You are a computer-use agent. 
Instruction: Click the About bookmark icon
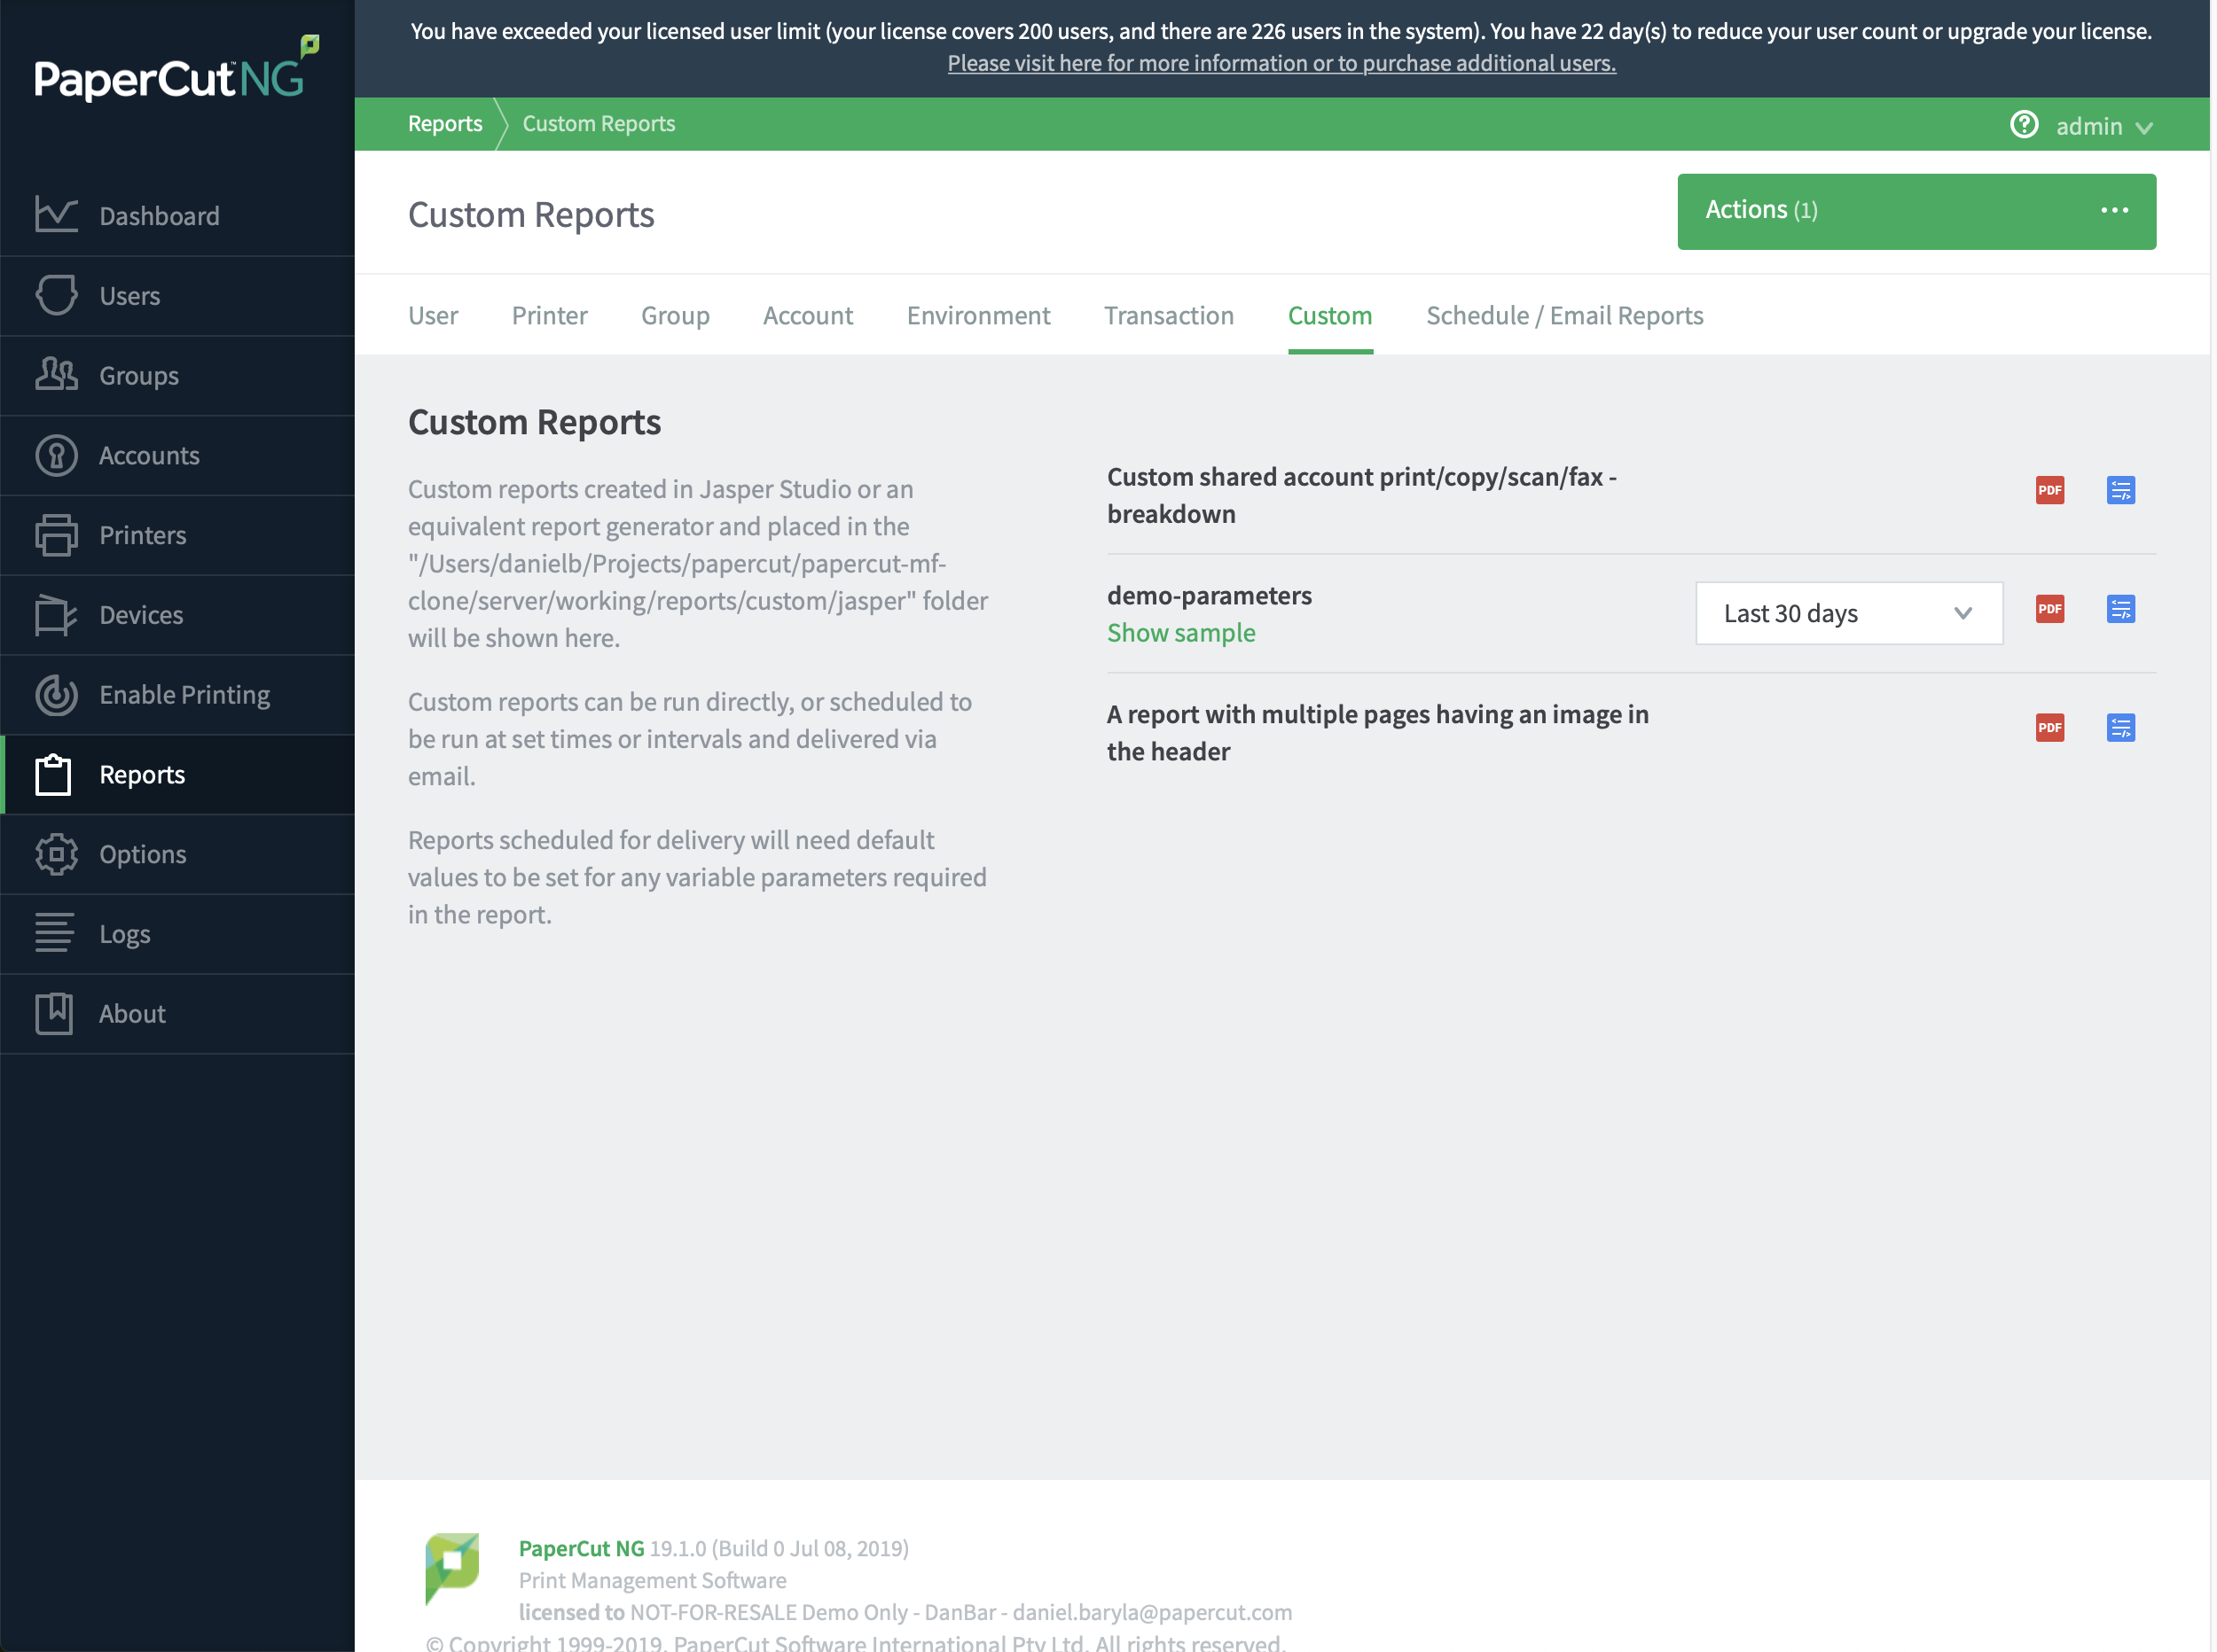[54, 1013]
